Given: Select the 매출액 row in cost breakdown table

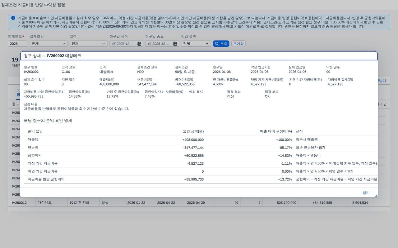Looking at the screenshot, I should [201, 140].
